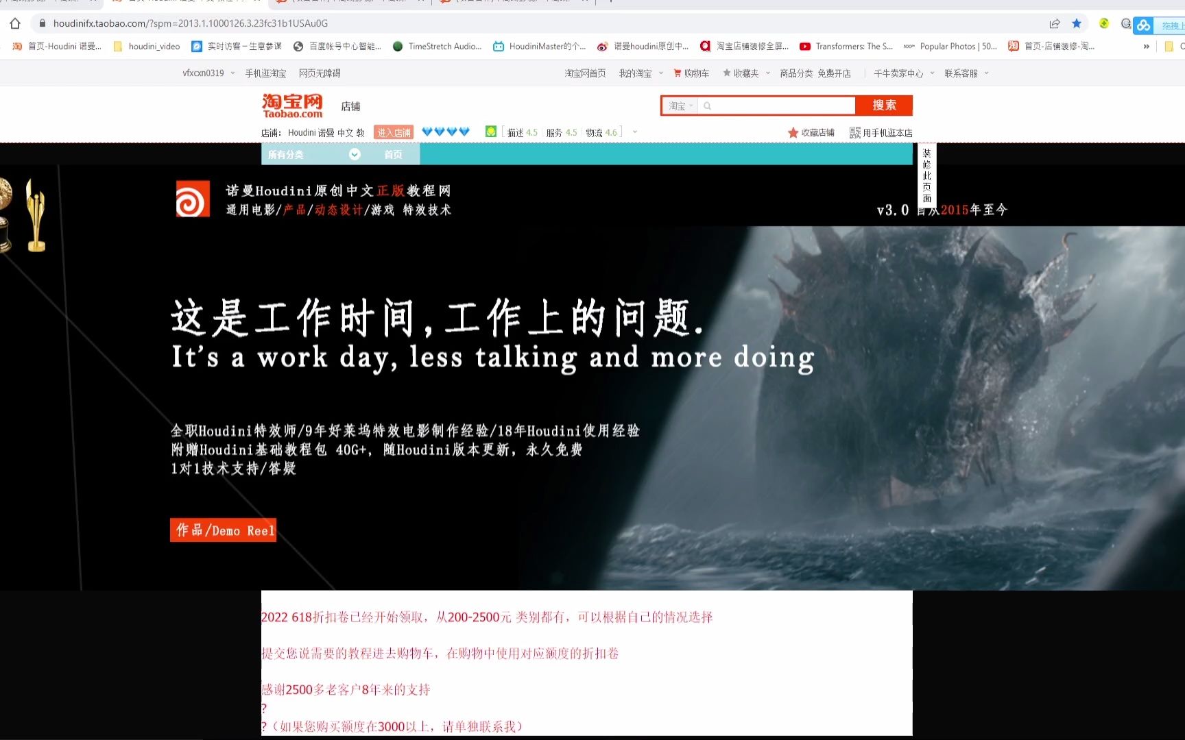The image size is (1185, 740).
Task: Open the 首页-Houdini 诺曼 bookmark
Action: point(57,47)
